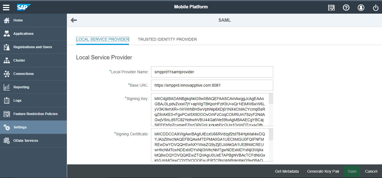Go back using the back arrow
Screen dimensions: 382x178
(73, 20)
